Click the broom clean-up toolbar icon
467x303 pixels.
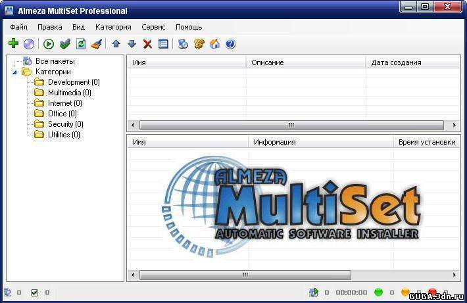[x=97, y=44]
